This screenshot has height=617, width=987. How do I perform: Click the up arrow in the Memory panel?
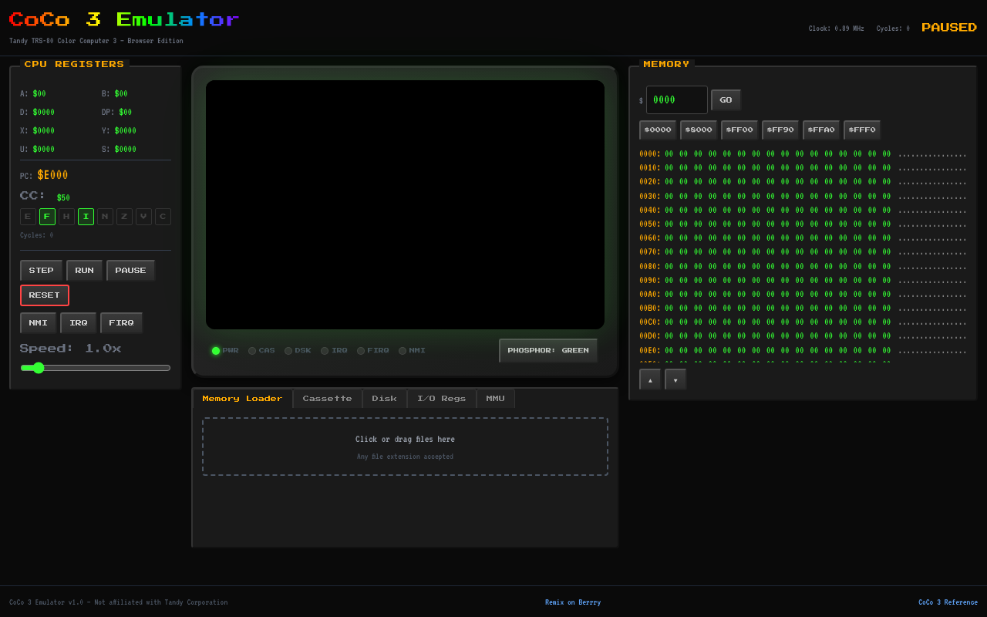coord(649,379)
